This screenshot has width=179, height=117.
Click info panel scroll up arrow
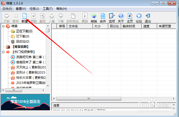click(174, 105)
